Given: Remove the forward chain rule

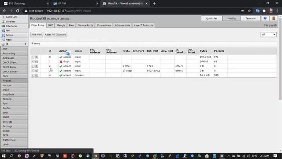Looking at the screenshot, I should pyautogui.click(x=33, y=75).
